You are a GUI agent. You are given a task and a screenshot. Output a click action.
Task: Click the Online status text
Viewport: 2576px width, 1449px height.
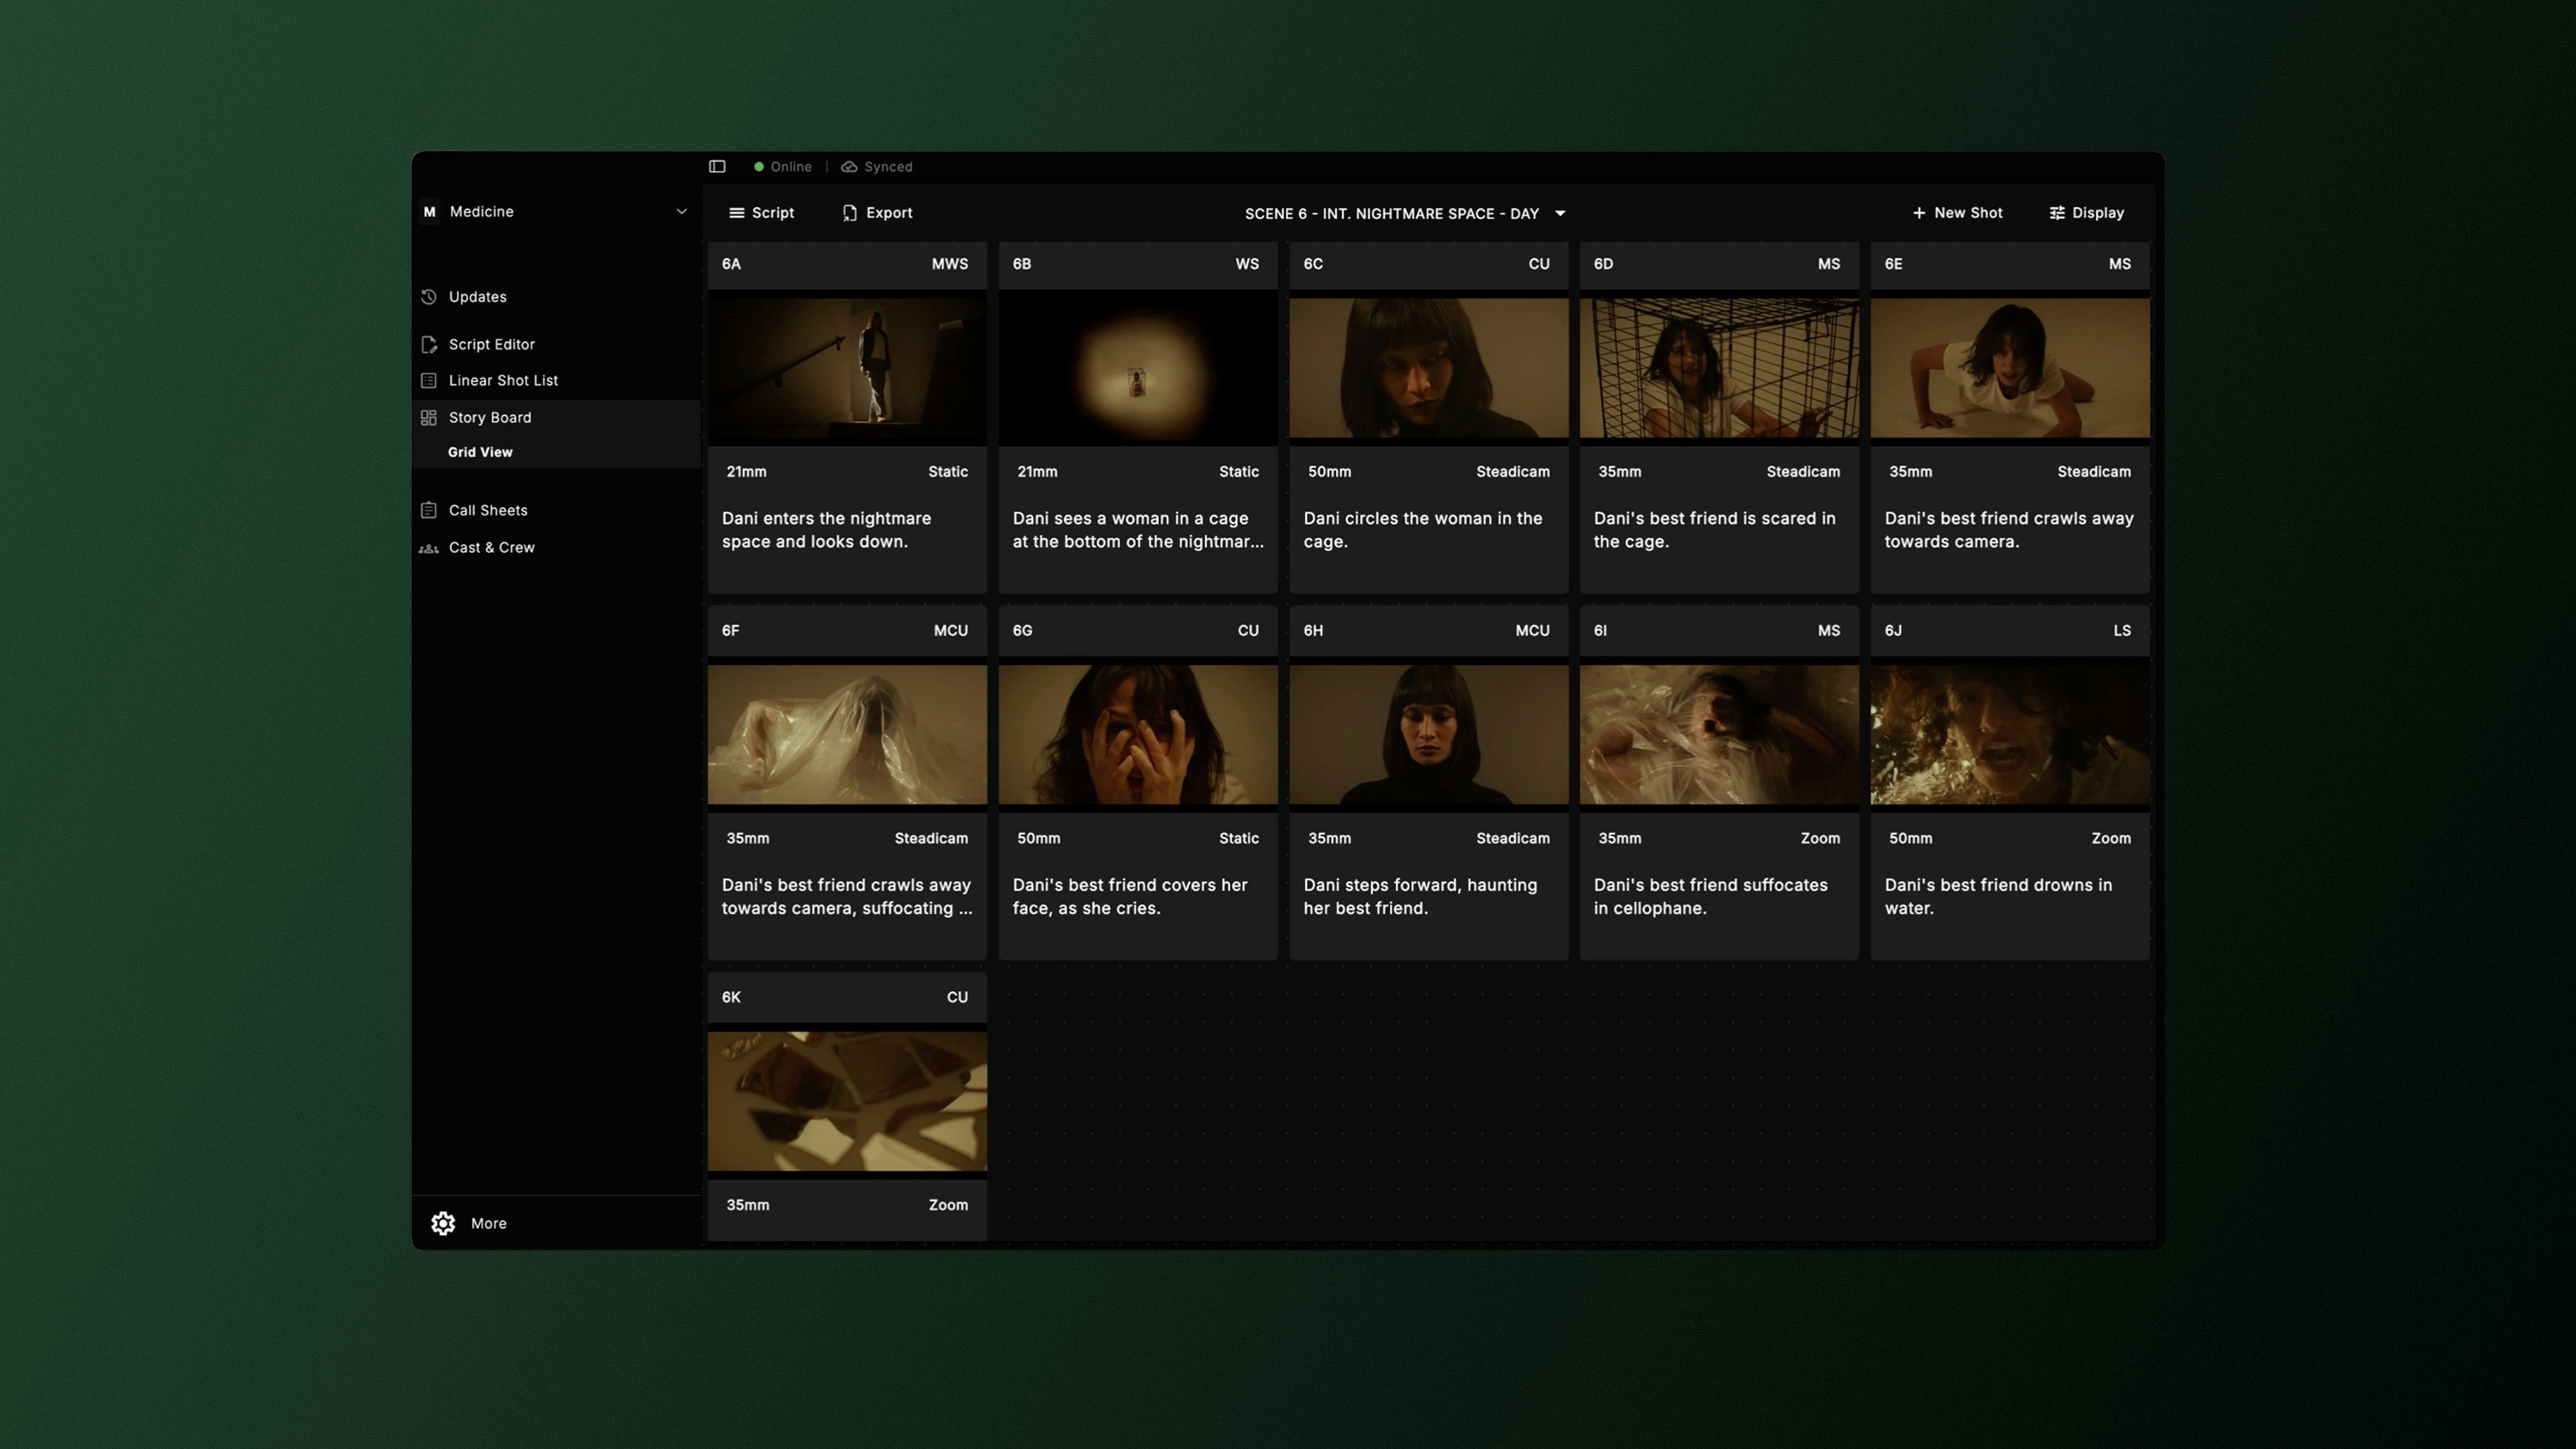[x=791, y=167]
